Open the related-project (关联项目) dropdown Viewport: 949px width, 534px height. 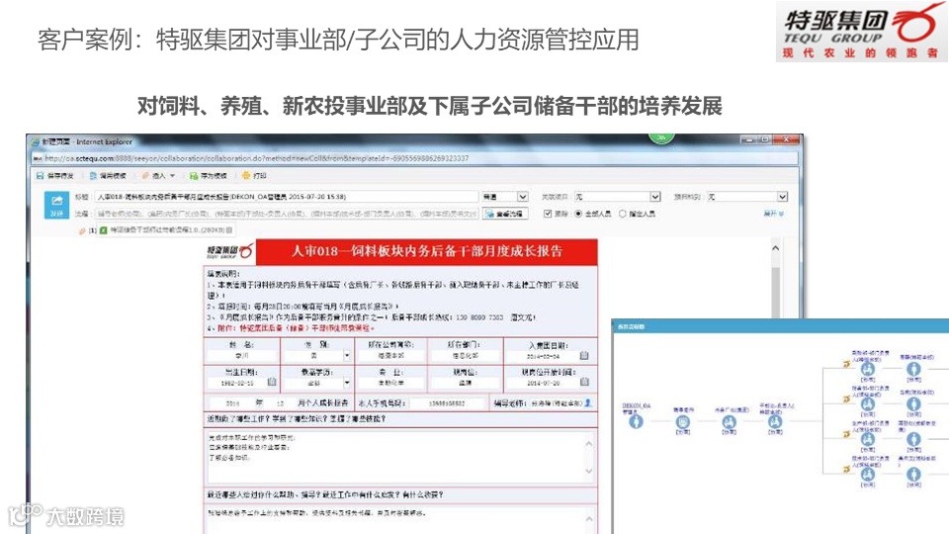(x=617, y=197)
